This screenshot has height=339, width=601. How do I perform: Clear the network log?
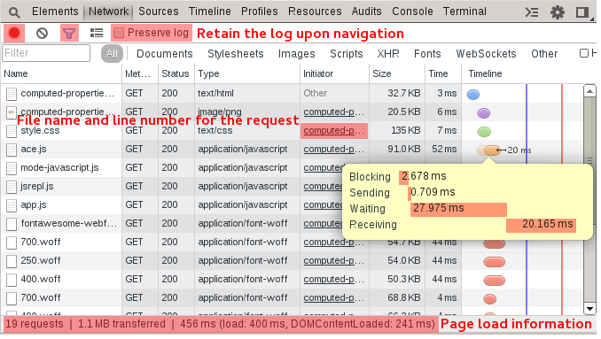coord(43,34)
